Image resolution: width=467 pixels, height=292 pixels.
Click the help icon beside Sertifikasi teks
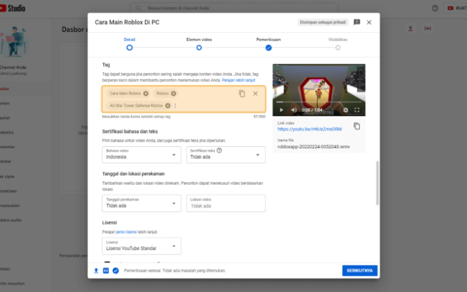[x=219, y=151]
